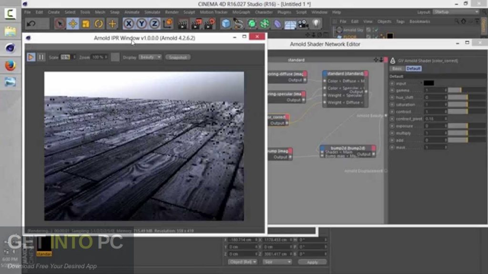Click the purple deformer icon

pos(277,24)
